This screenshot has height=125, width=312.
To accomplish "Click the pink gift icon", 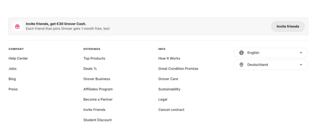I will [17, 27].
